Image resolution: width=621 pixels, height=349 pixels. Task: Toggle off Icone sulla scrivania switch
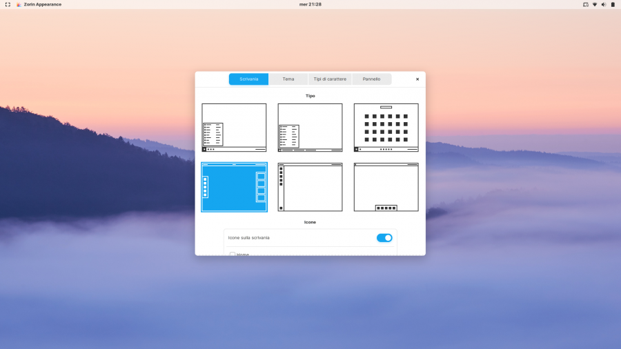pos(384,238)
